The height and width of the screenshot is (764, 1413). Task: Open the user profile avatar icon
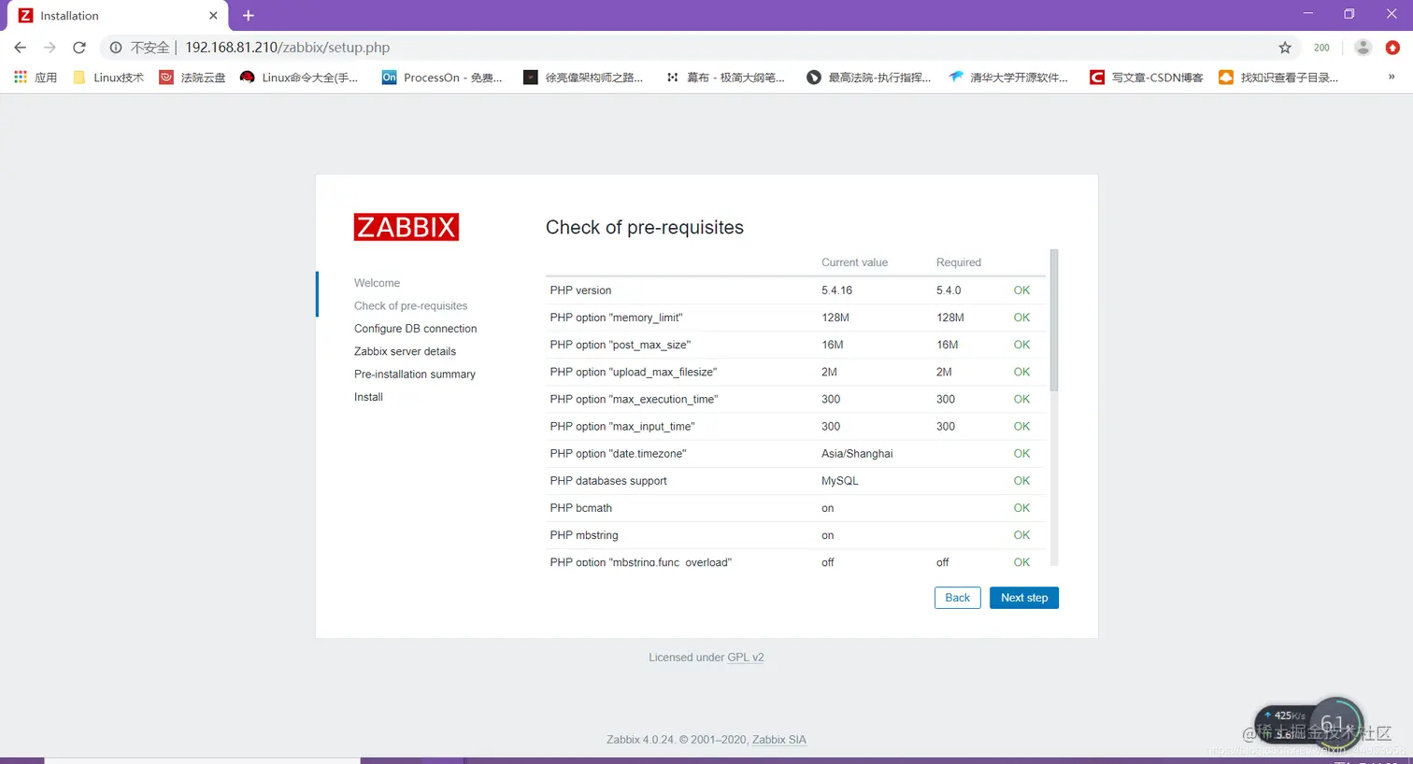(1363, 48)
